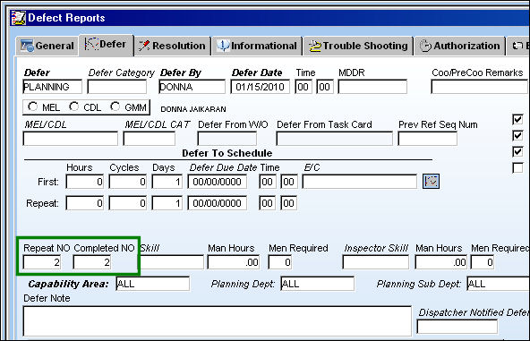
Task: Open the Defer tab
Action: pos(106,45)
